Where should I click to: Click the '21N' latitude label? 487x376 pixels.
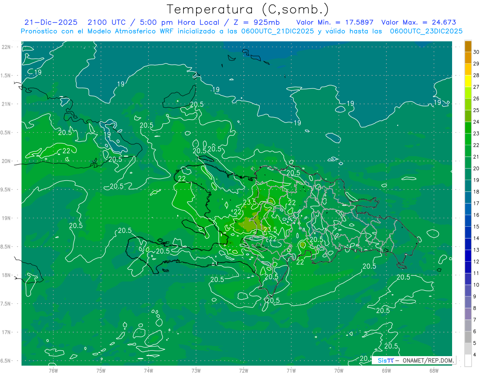(x=5, y=104)
